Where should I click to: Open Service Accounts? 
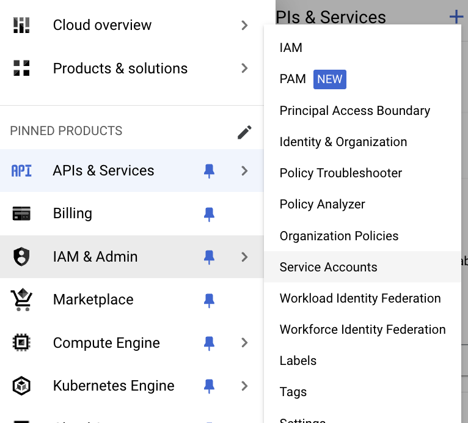coord(363,267)
